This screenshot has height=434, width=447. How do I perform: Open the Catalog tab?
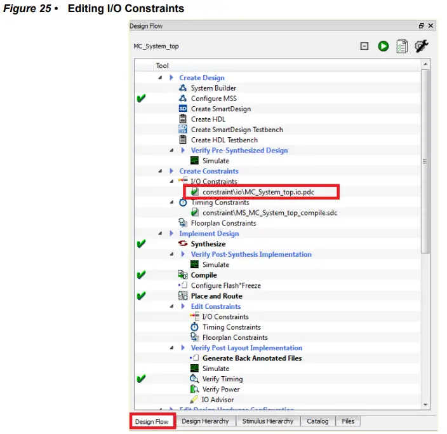(317, 421)
